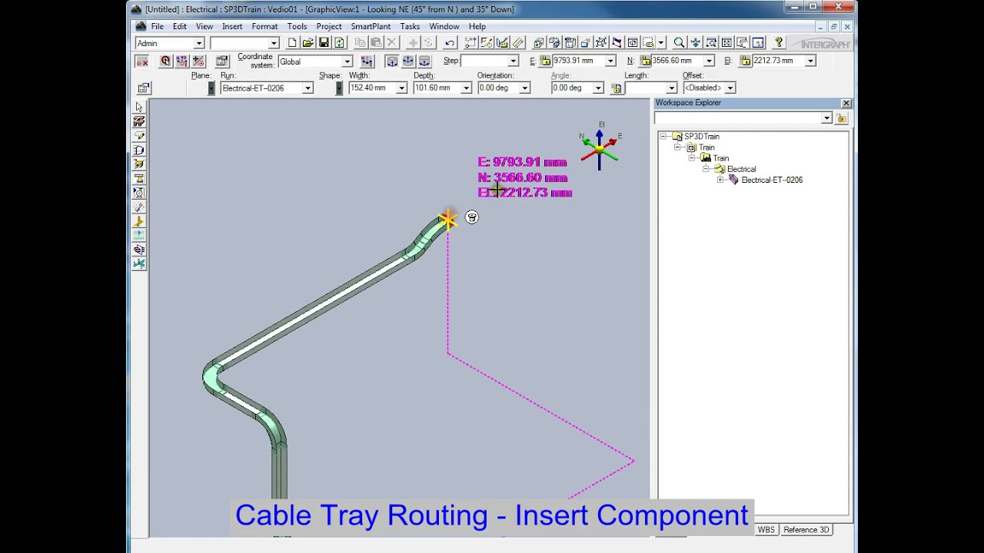The width and height of the screenshot is (984, 553).
Task: Click the Measure ruler icon
Action: click(x=518, y=43)
